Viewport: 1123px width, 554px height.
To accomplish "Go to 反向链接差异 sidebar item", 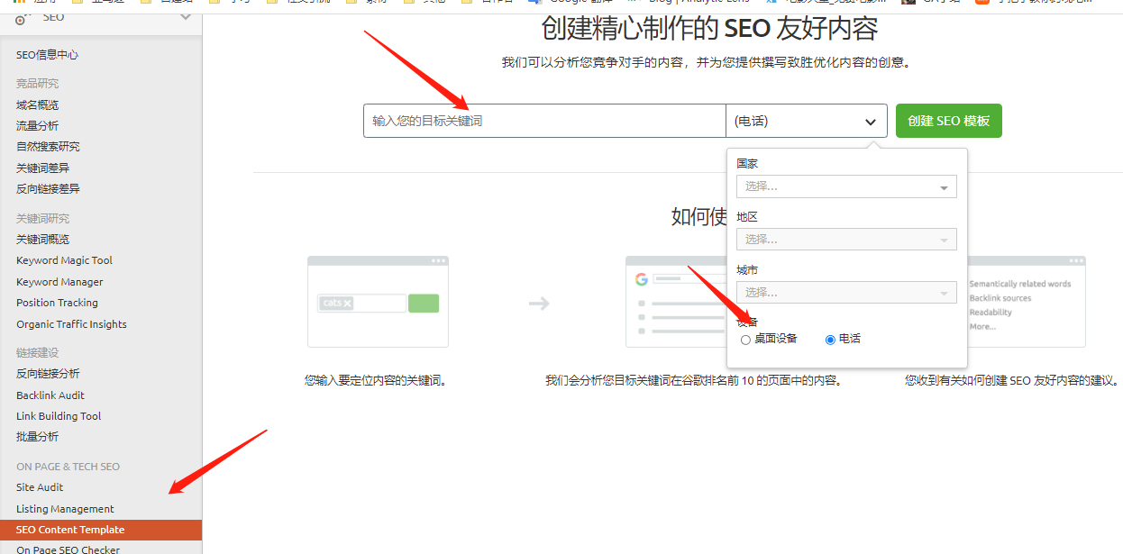I will click(48, 189).
